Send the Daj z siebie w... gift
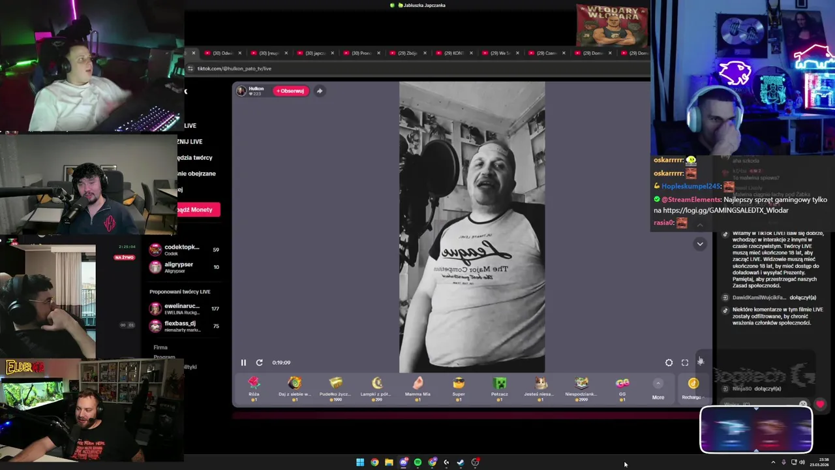835x470 pixels. 295,388
